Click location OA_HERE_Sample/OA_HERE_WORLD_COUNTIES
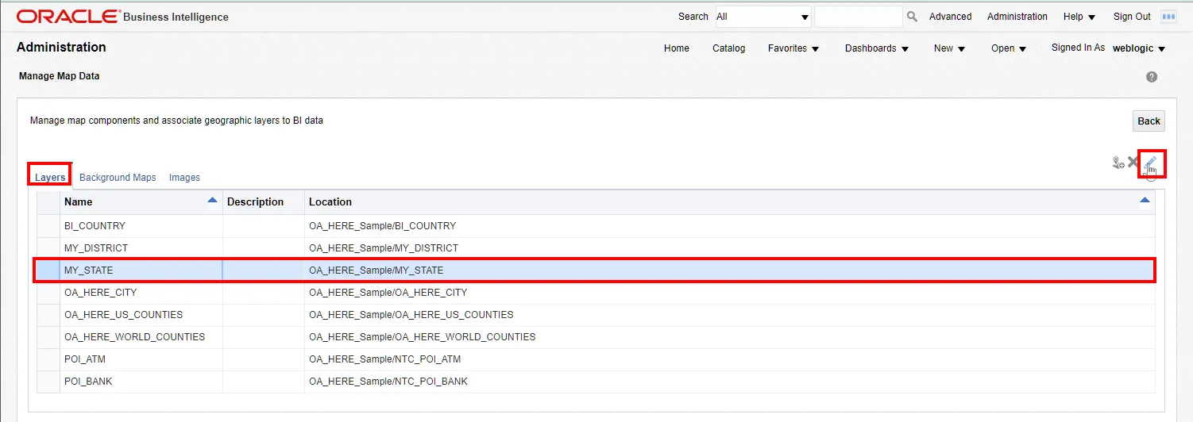 tap(423, 337)
